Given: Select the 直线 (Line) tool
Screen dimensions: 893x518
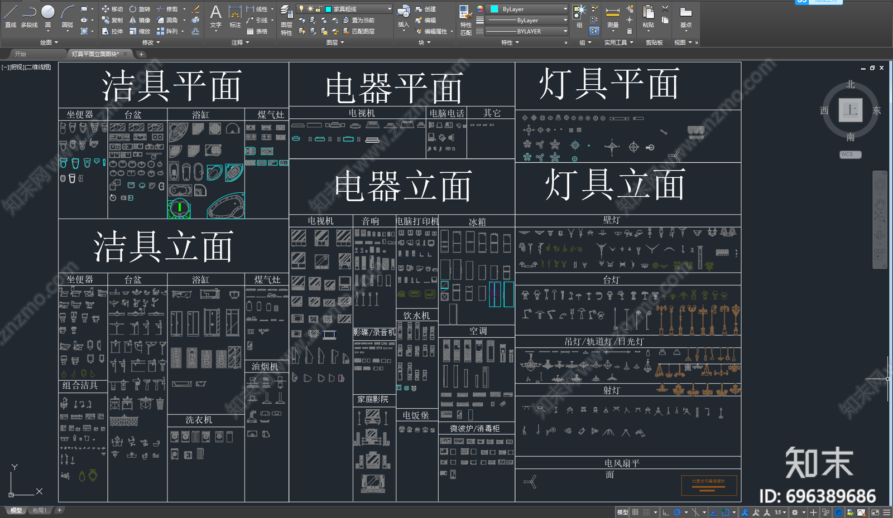Looking at the screenshot, I should [11, 16].
